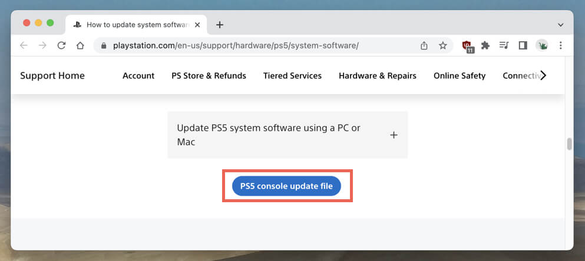This screenshot has height=261, width=585.
Task: Open the Extensions puzzle menu
Action: [x=485, y=45]
